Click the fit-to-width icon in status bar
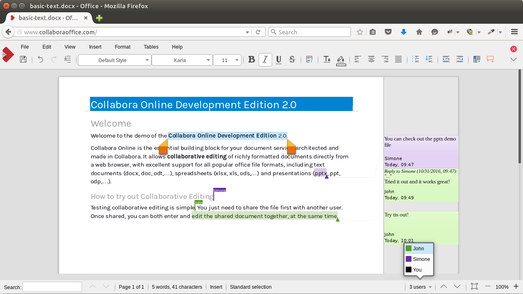The image size is (523, 294). (x=474, y=287)
